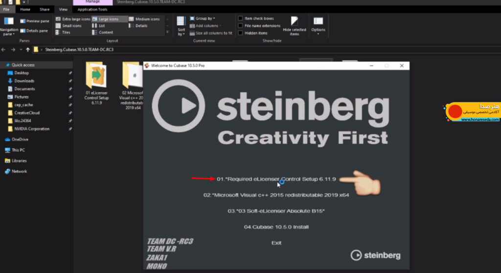Click 01 Required eLicenser Control Setup option

tap(276, 179)
